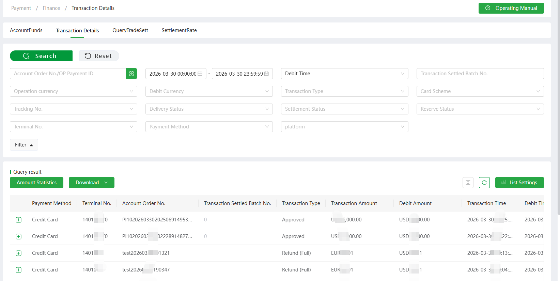The width and height of the screenshot is (560, 281).
Task: Open start date calendar icon
Action: [x=200, y=74]
